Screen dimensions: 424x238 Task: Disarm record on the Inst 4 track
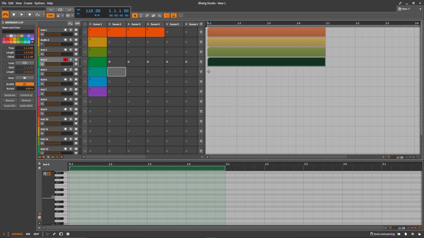coord(65,60)
